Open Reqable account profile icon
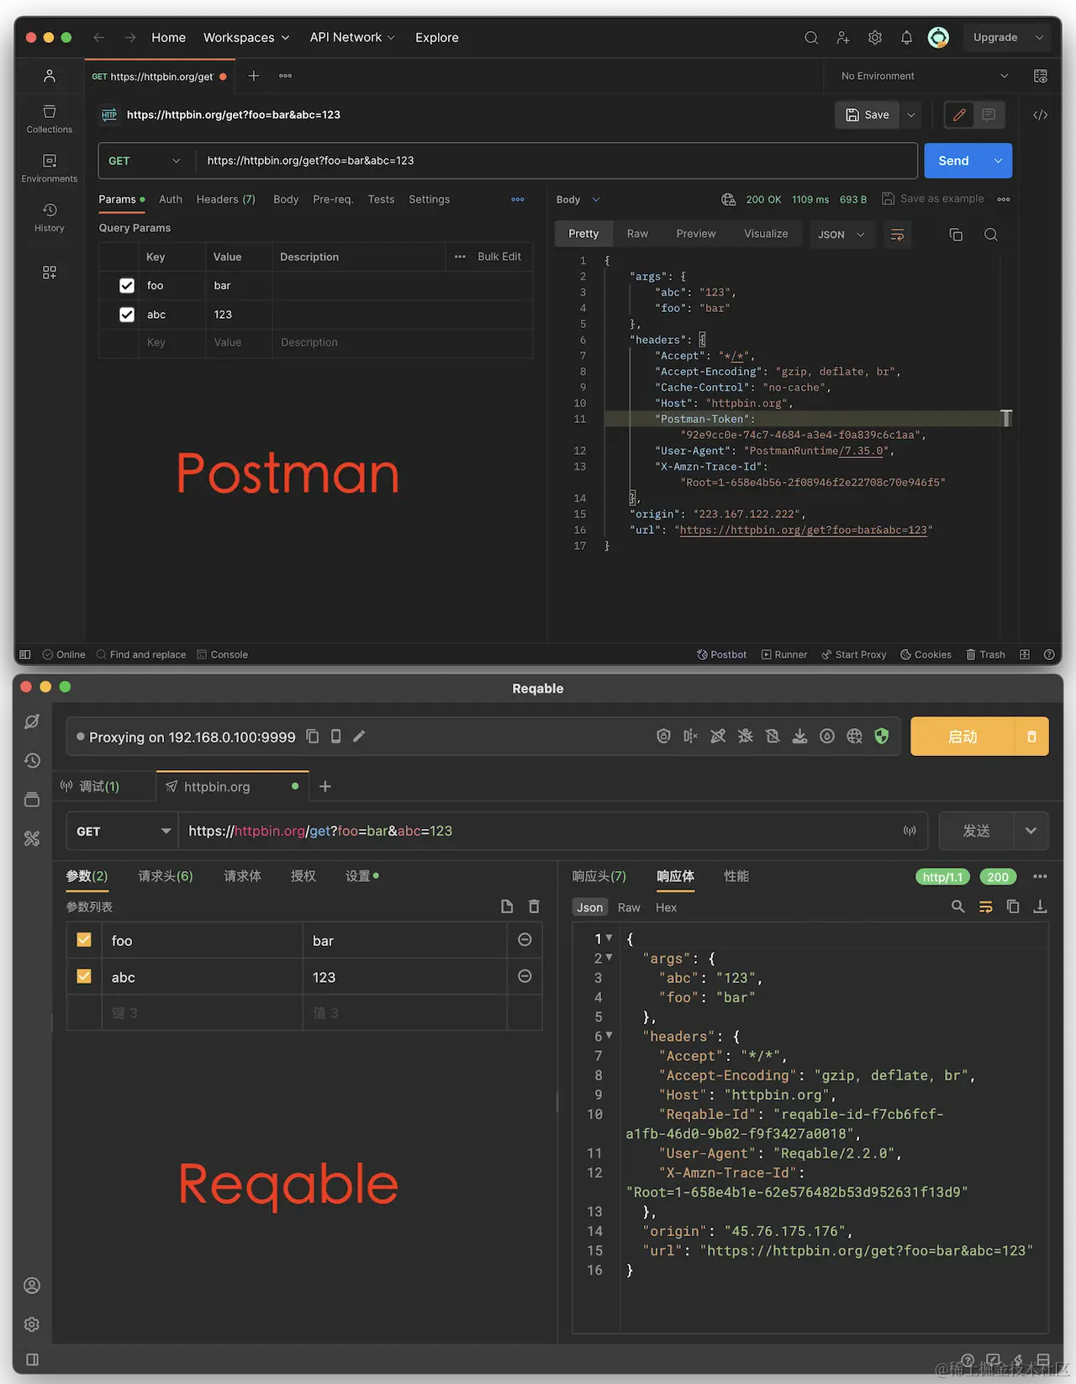Screen dimensions: 1076x1384 [32, 1286]
